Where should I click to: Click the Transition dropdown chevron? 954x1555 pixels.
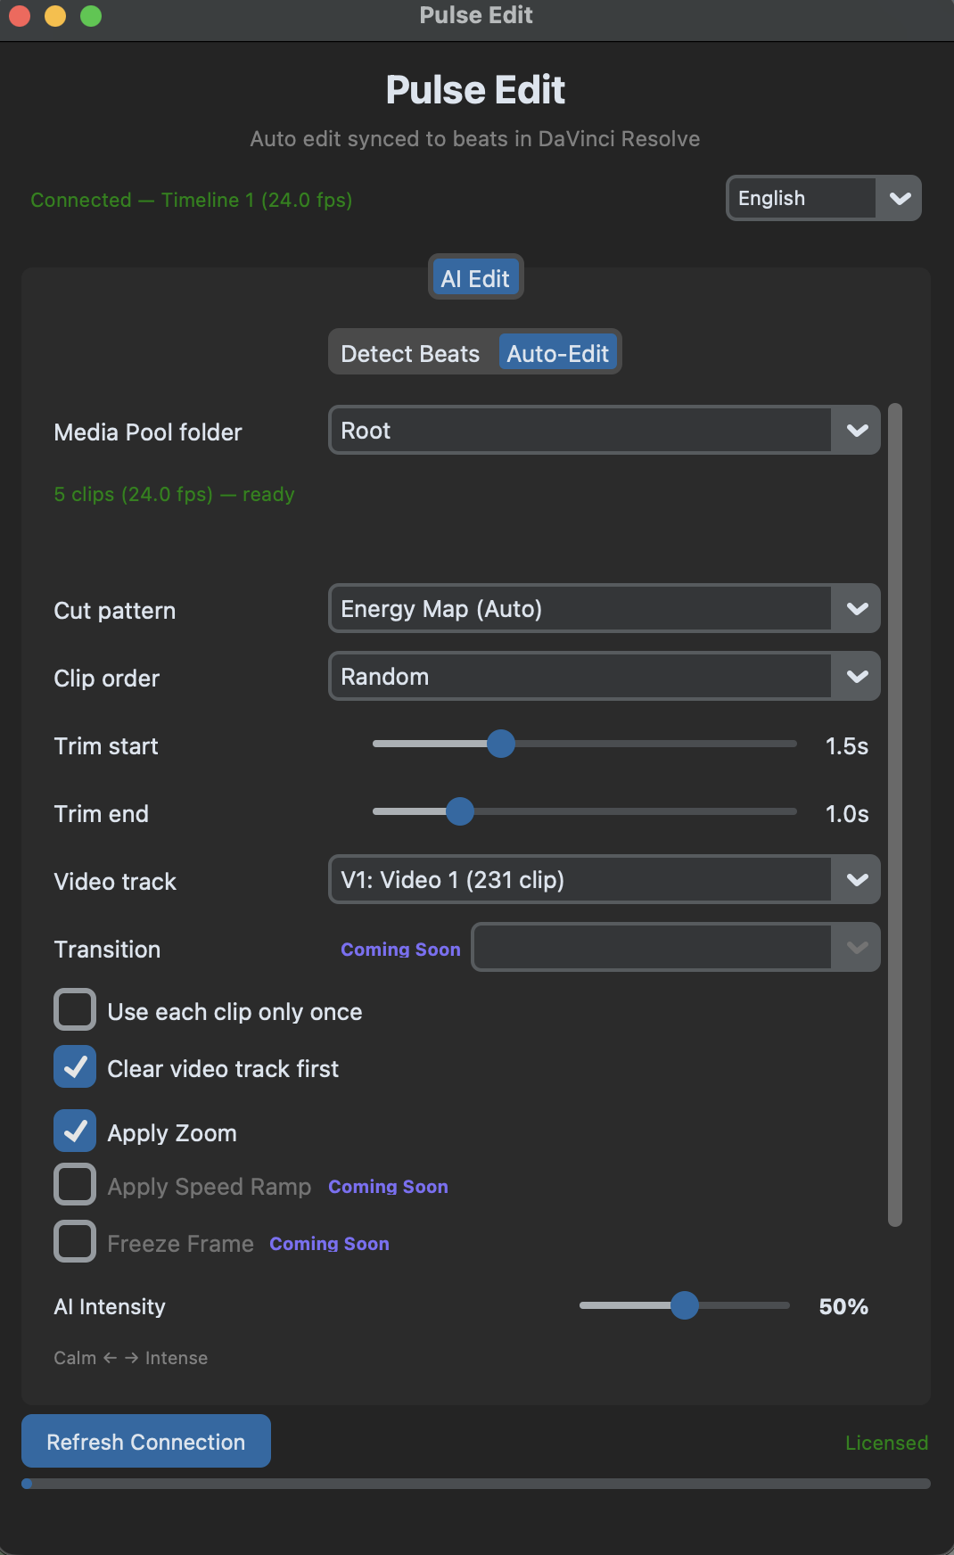tap(857, 948)
